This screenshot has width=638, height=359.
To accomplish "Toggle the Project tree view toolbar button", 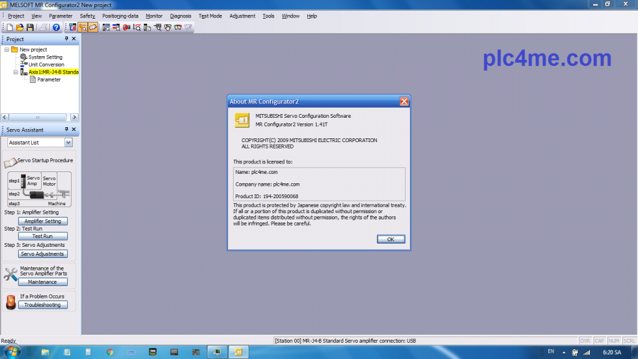I will 83,27.
